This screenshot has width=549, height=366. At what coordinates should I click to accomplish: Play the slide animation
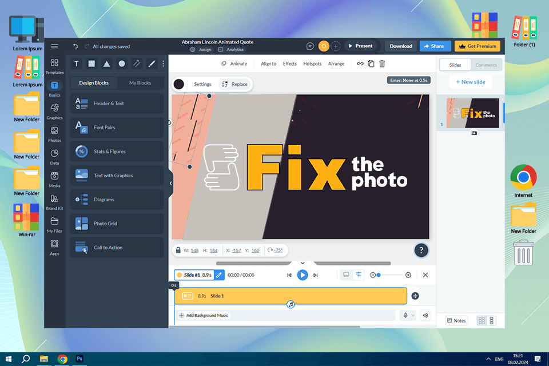pos(303,275)
